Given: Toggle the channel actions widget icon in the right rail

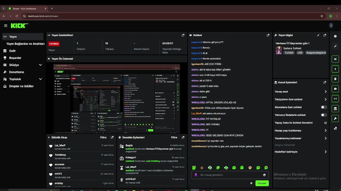Looking at the screenshot, I should [x=335, y=108].
